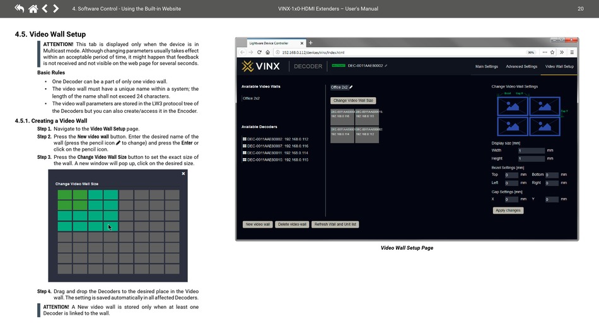Advance to next page with right chevron
Screen dimensions: 599x336
click(56, 9)
